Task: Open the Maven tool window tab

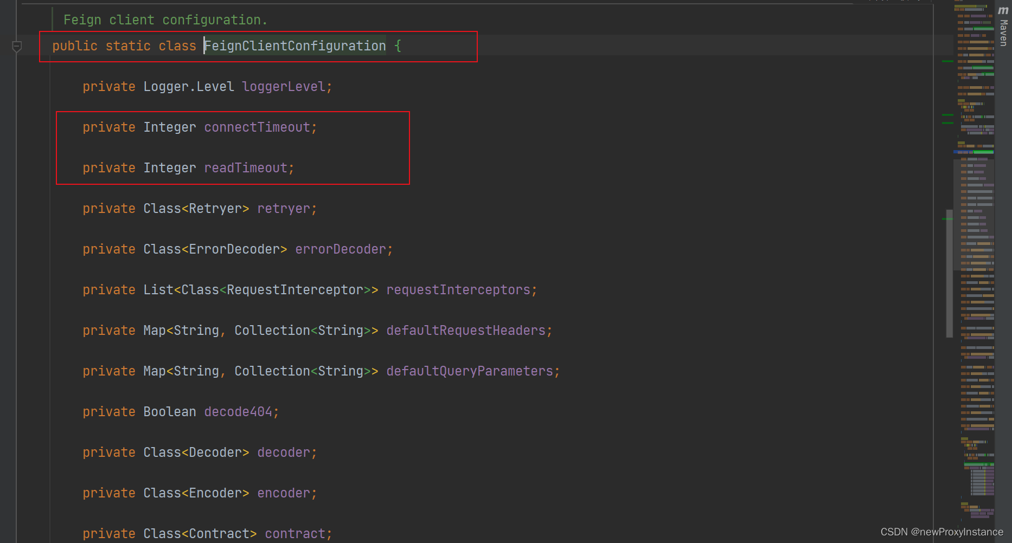Action: click(1003, 27)
